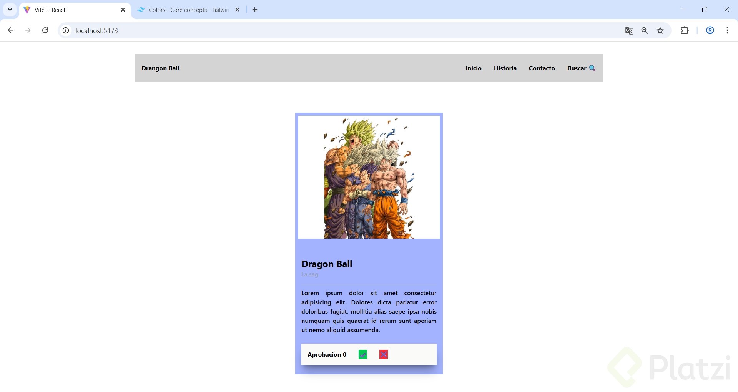Close the Colors - Tailwind tab
738x392 pixels.
click(238, 10)
